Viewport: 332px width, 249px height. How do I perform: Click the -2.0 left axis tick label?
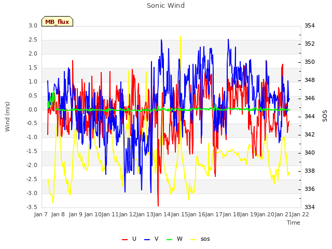click(x=32, y=165)
